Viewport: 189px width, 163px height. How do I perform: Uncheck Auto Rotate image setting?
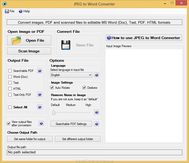[x=52, y=87]
